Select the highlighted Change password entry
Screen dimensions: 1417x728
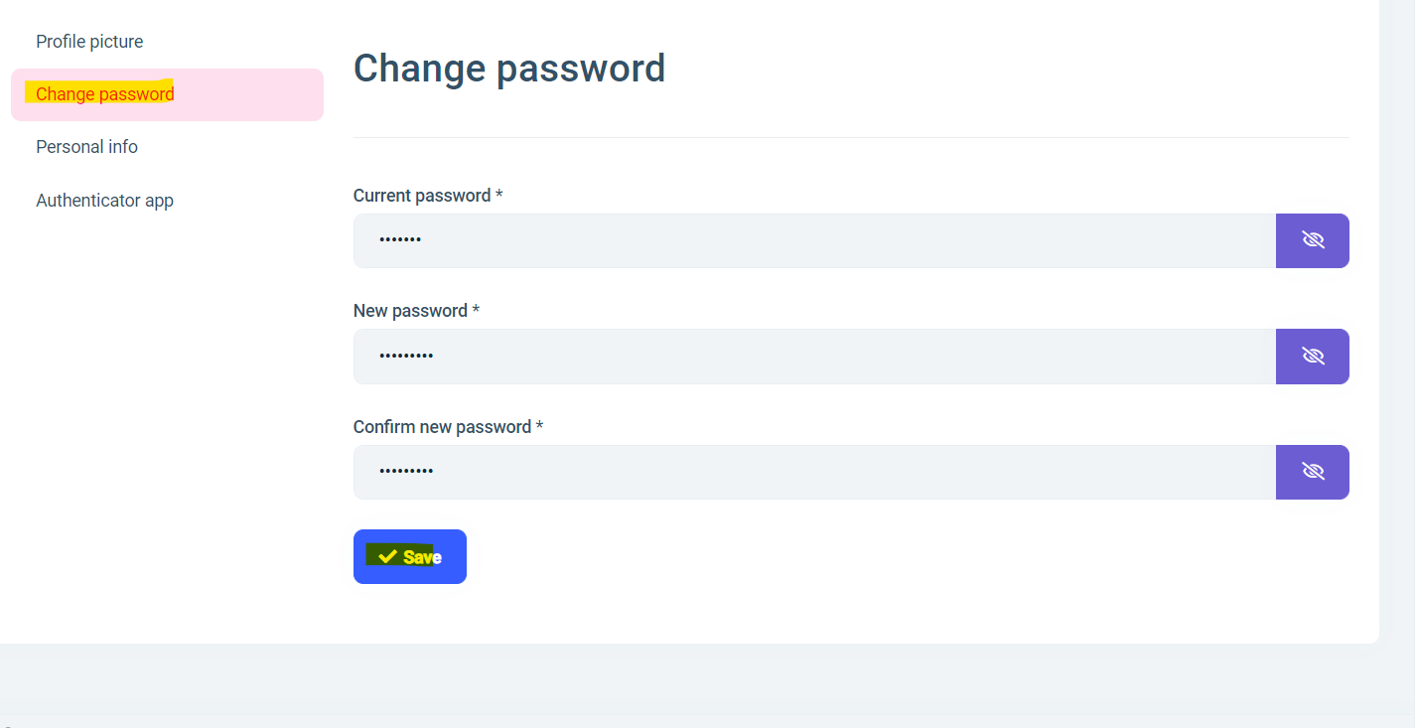104,93
